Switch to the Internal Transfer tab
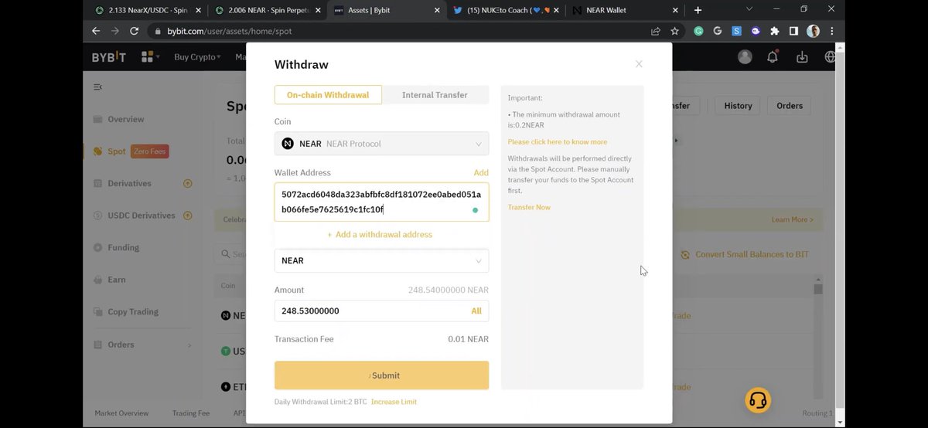The height and width of the screenshot is (428, 928). click(x=435, y=95)
